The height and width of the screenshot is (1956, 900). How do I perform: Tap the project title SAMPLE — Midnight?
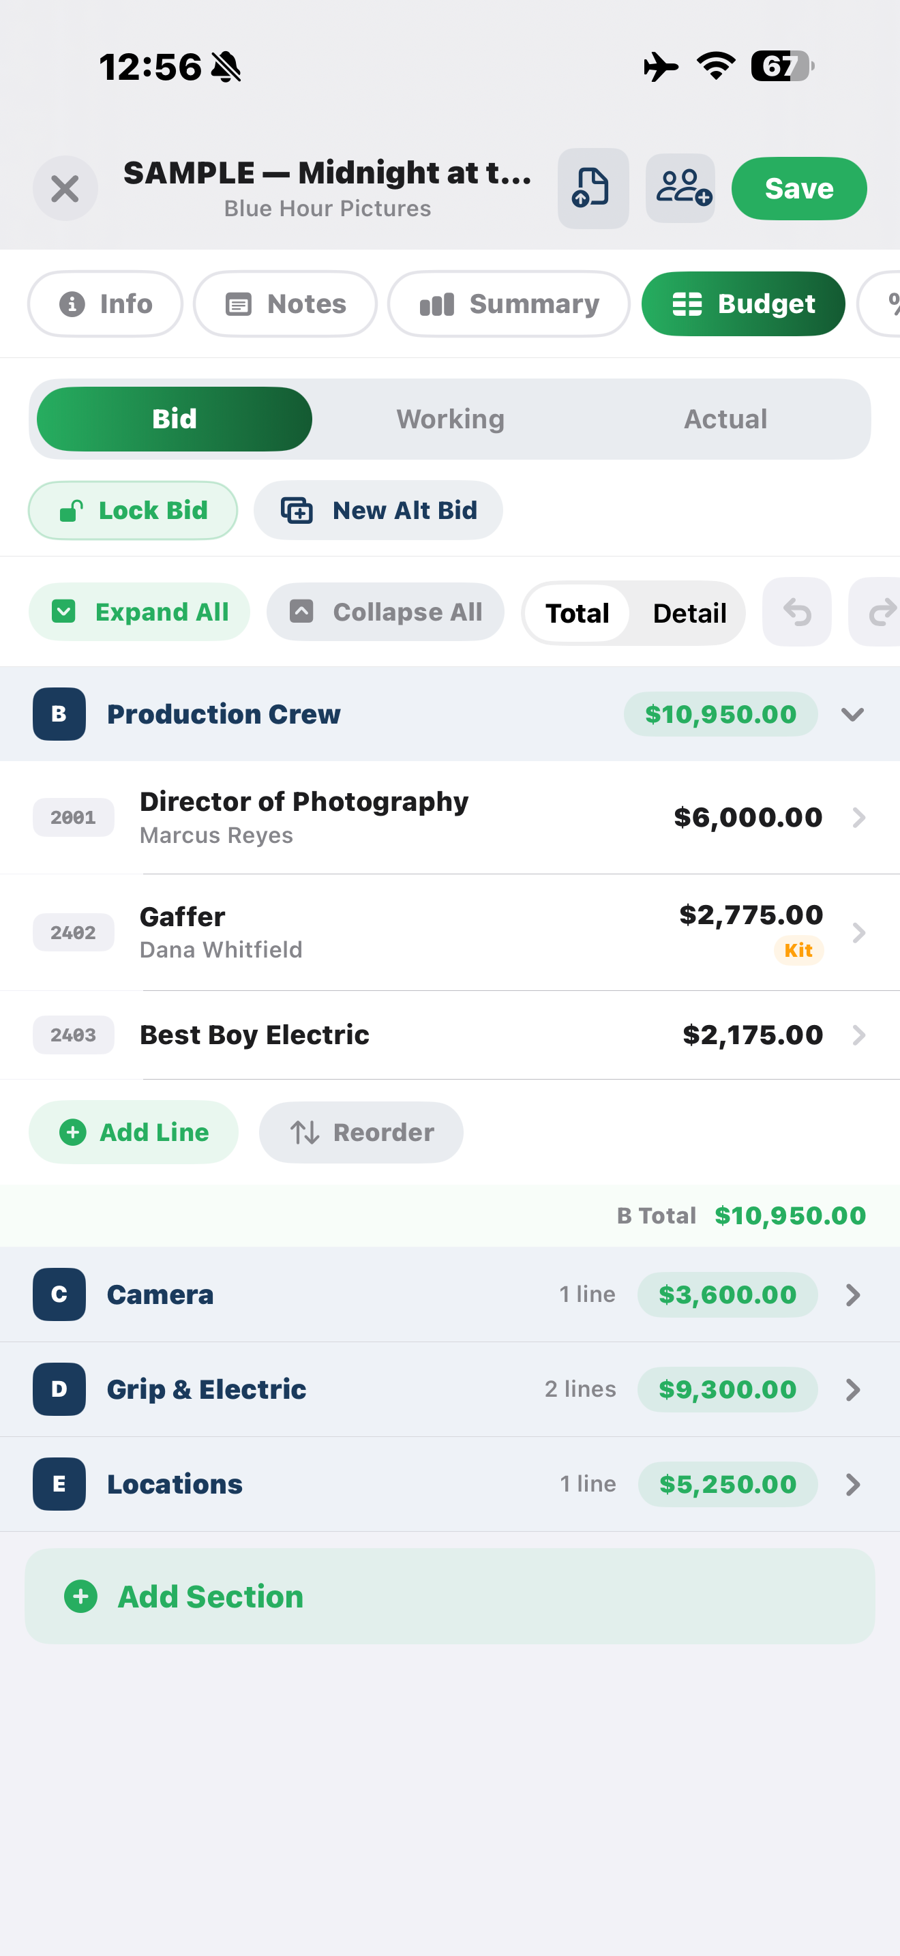point(327,173)
